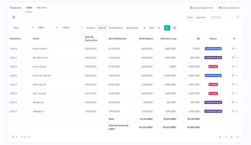The image size is (251, 145).
Task: Select the Annuel period tab
Action: (102, 28)
